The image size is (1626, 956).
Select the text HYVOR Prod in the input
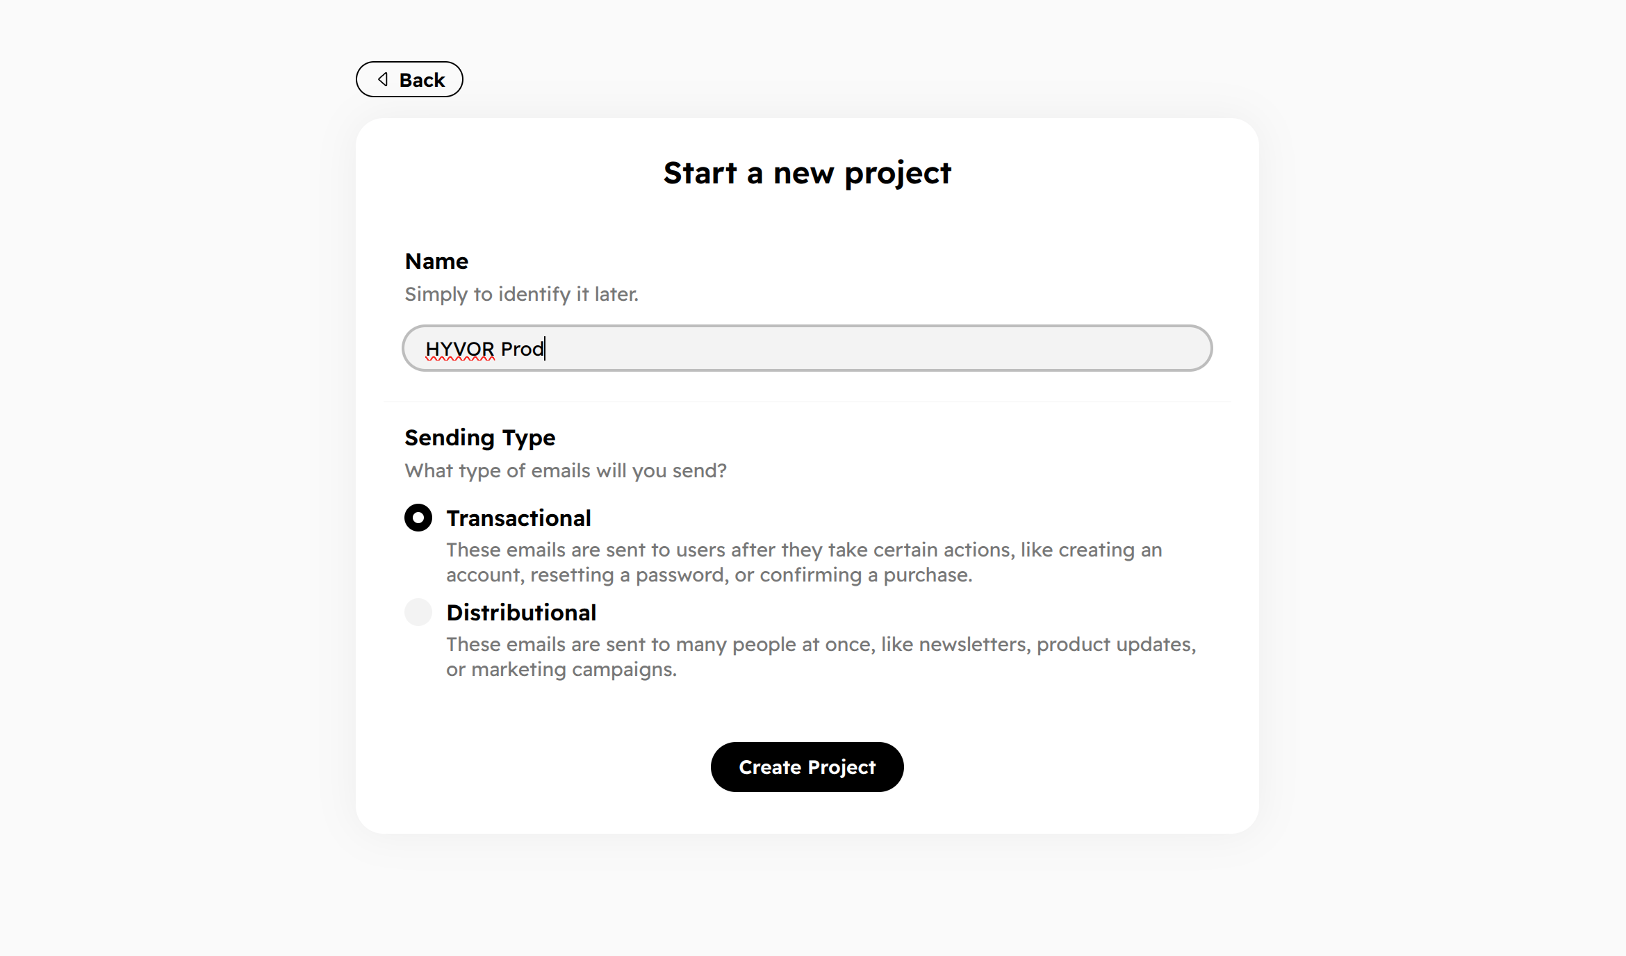tap(484, 348)
